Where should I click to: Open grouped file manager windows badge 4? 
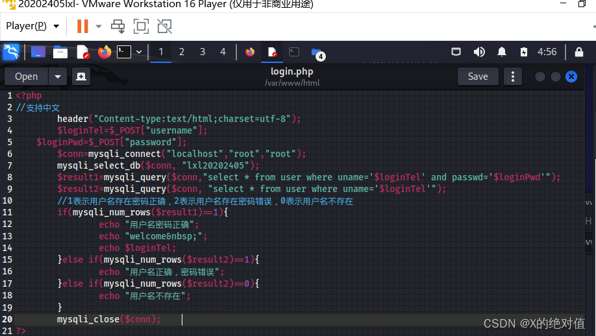317,54
